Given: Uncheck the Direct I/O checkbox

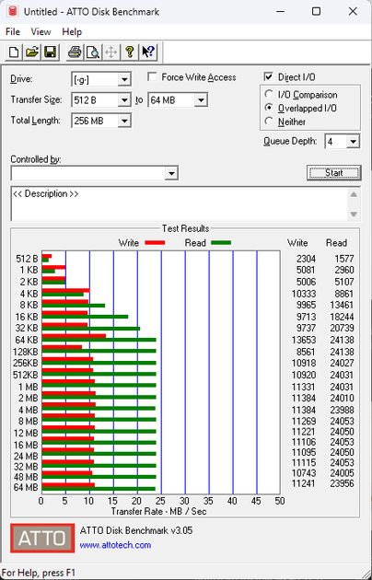Looking at the screenshot, I should 268,77.
